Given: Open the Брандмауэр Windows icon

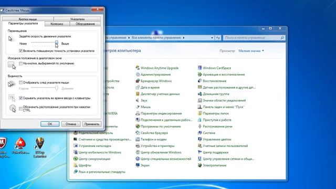Looking at the screenshot, I should tap(138, 81).
